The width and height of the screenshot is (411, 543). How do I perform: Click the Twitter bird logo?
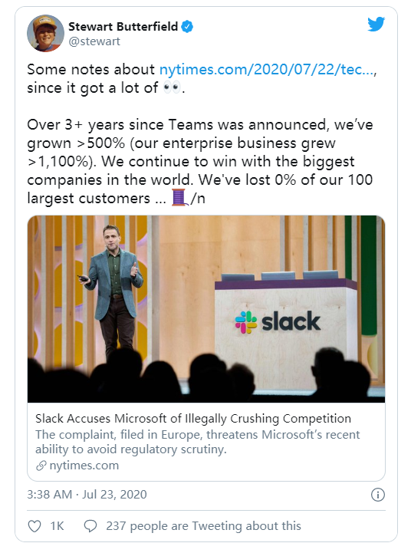pos(376,24)
